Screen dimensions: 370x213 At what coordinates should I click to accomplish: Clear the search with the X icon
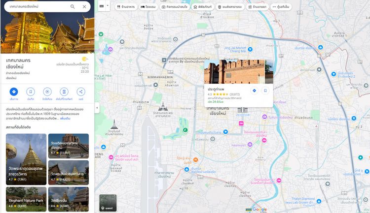(84, 6)
